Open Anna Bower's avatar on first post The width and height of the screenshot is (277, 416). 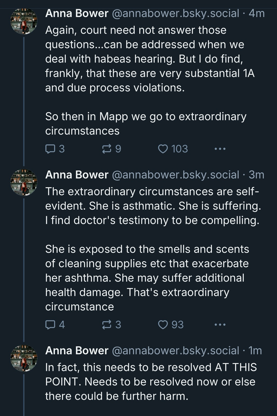pos(24,21)
